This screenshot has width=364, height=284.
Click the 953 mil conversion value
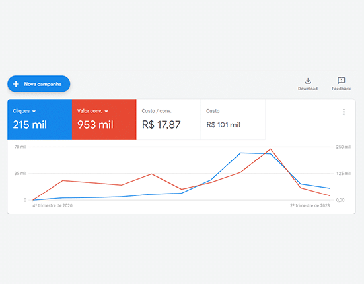click(x=95, y=125)
